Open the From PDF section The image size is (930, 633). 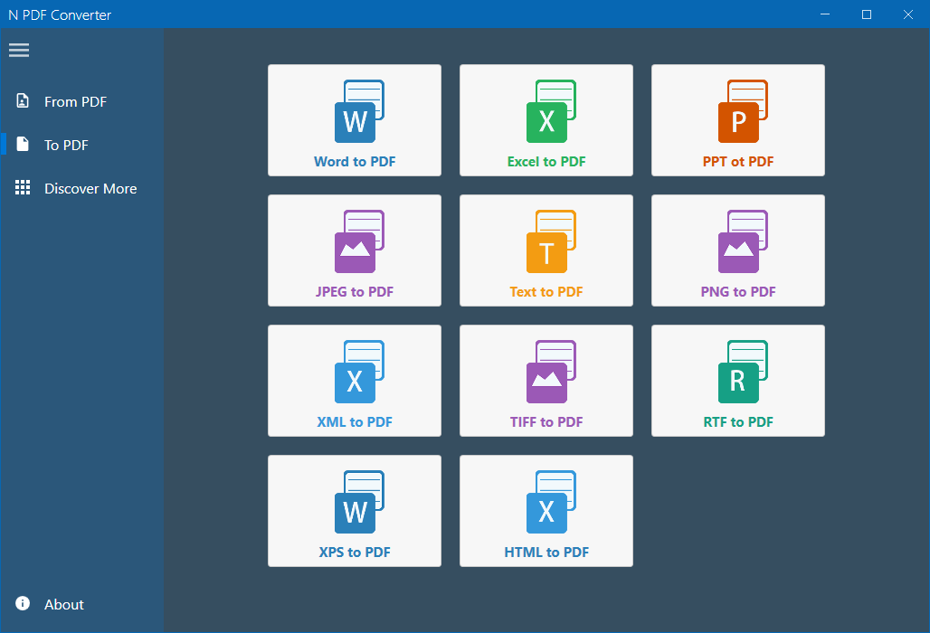81,101
